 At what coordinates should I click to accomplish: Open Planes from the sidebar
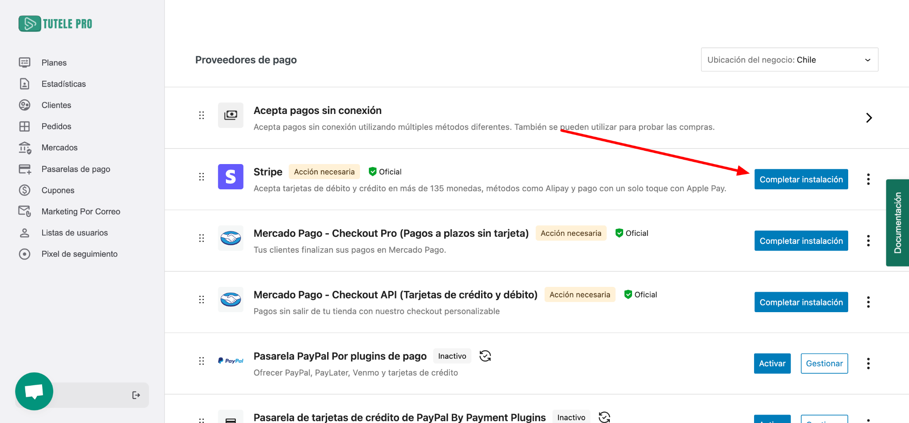(x=54, y=63)
